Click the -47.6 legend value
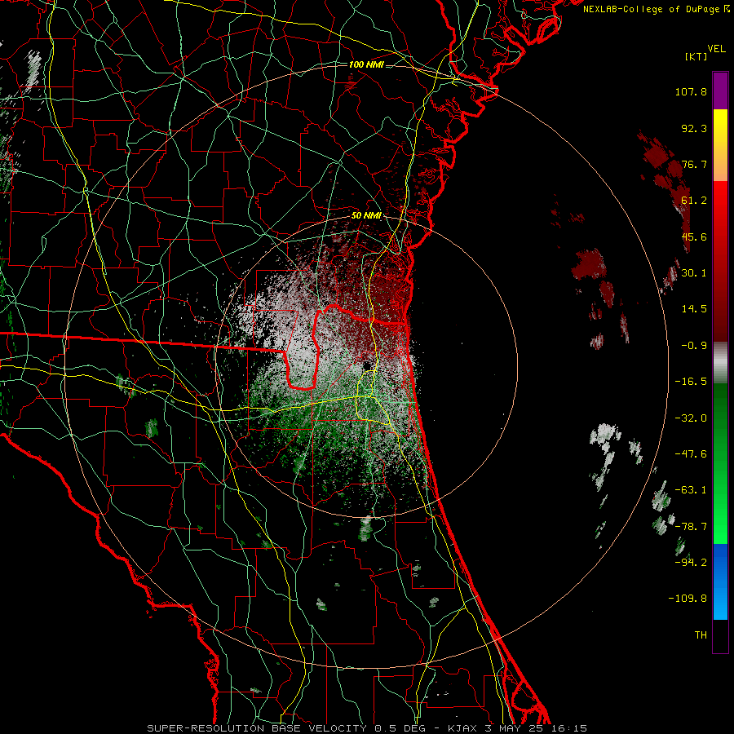 point(691,454)
